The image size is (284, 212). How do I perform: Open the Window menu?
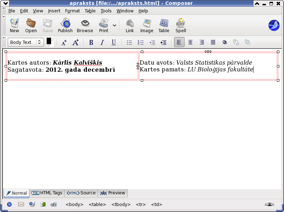[125, 11]
